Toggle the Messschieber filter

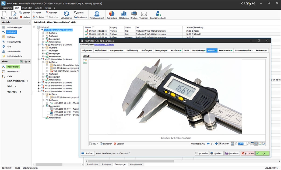(13, 66)
